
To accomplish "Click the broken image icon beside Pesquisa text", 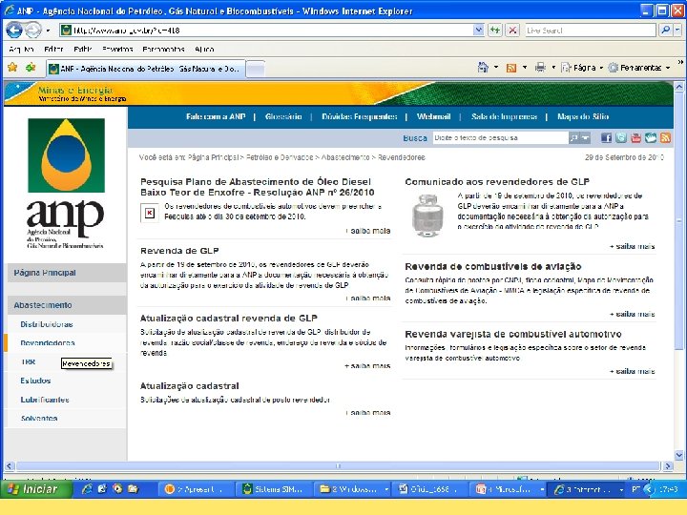I will [x=150, y=213].
